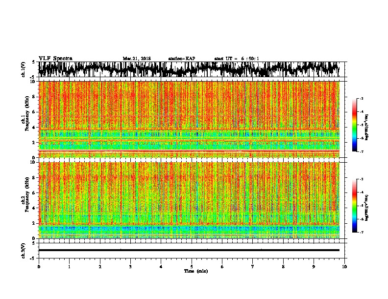Click the "4" kHz tick on ch.2 spectrogram
The image size is (388, 299).
(x=34, y=208)
